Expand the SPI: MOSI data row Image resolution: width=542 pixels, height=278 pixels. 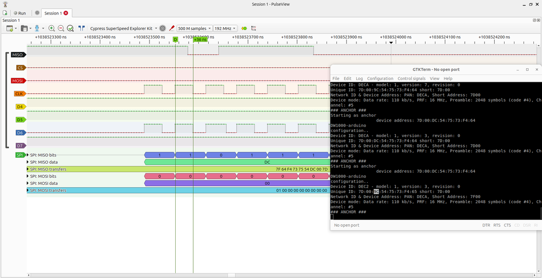pyautogui.click(x=28, y=183)
